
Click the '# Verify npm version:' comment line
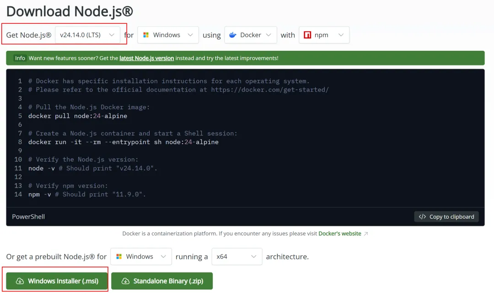(x=68, y=186)
